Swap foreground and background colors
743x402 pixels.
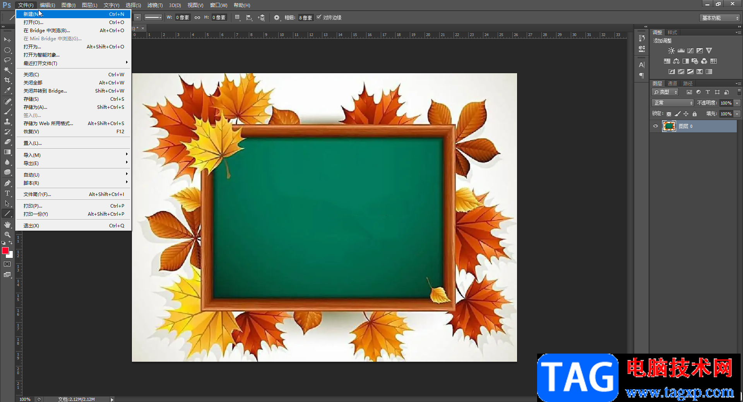(x=11, y=243)
